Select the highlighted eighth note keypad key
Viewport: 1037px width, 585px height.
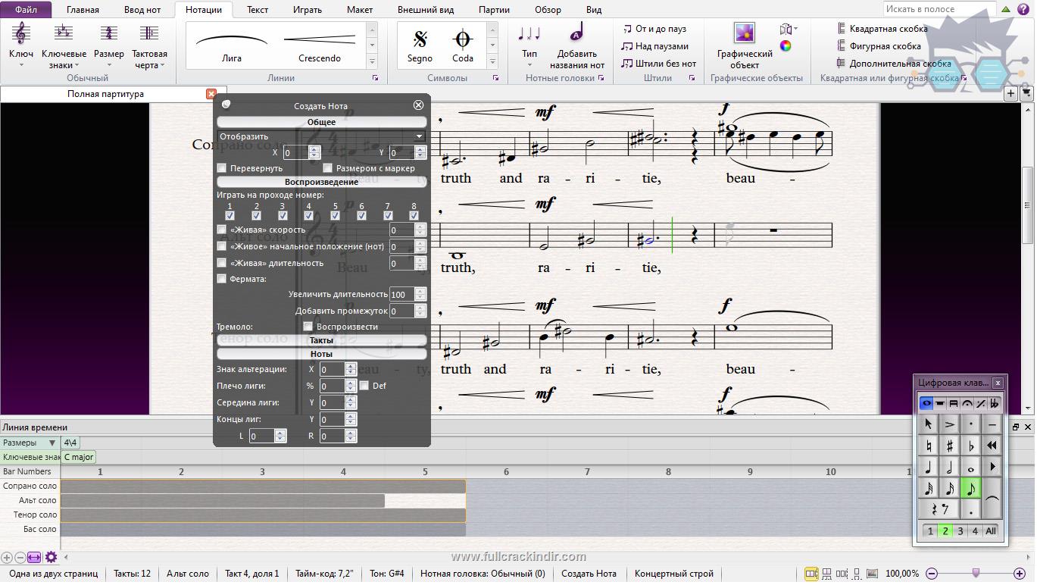point(971,488)
